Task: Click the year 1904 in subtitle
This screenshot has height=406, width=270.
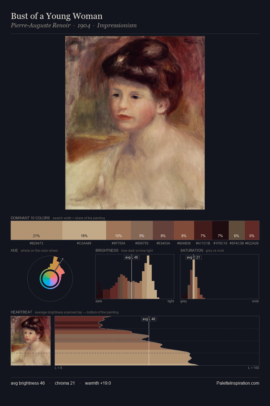Action: point(84,25)
